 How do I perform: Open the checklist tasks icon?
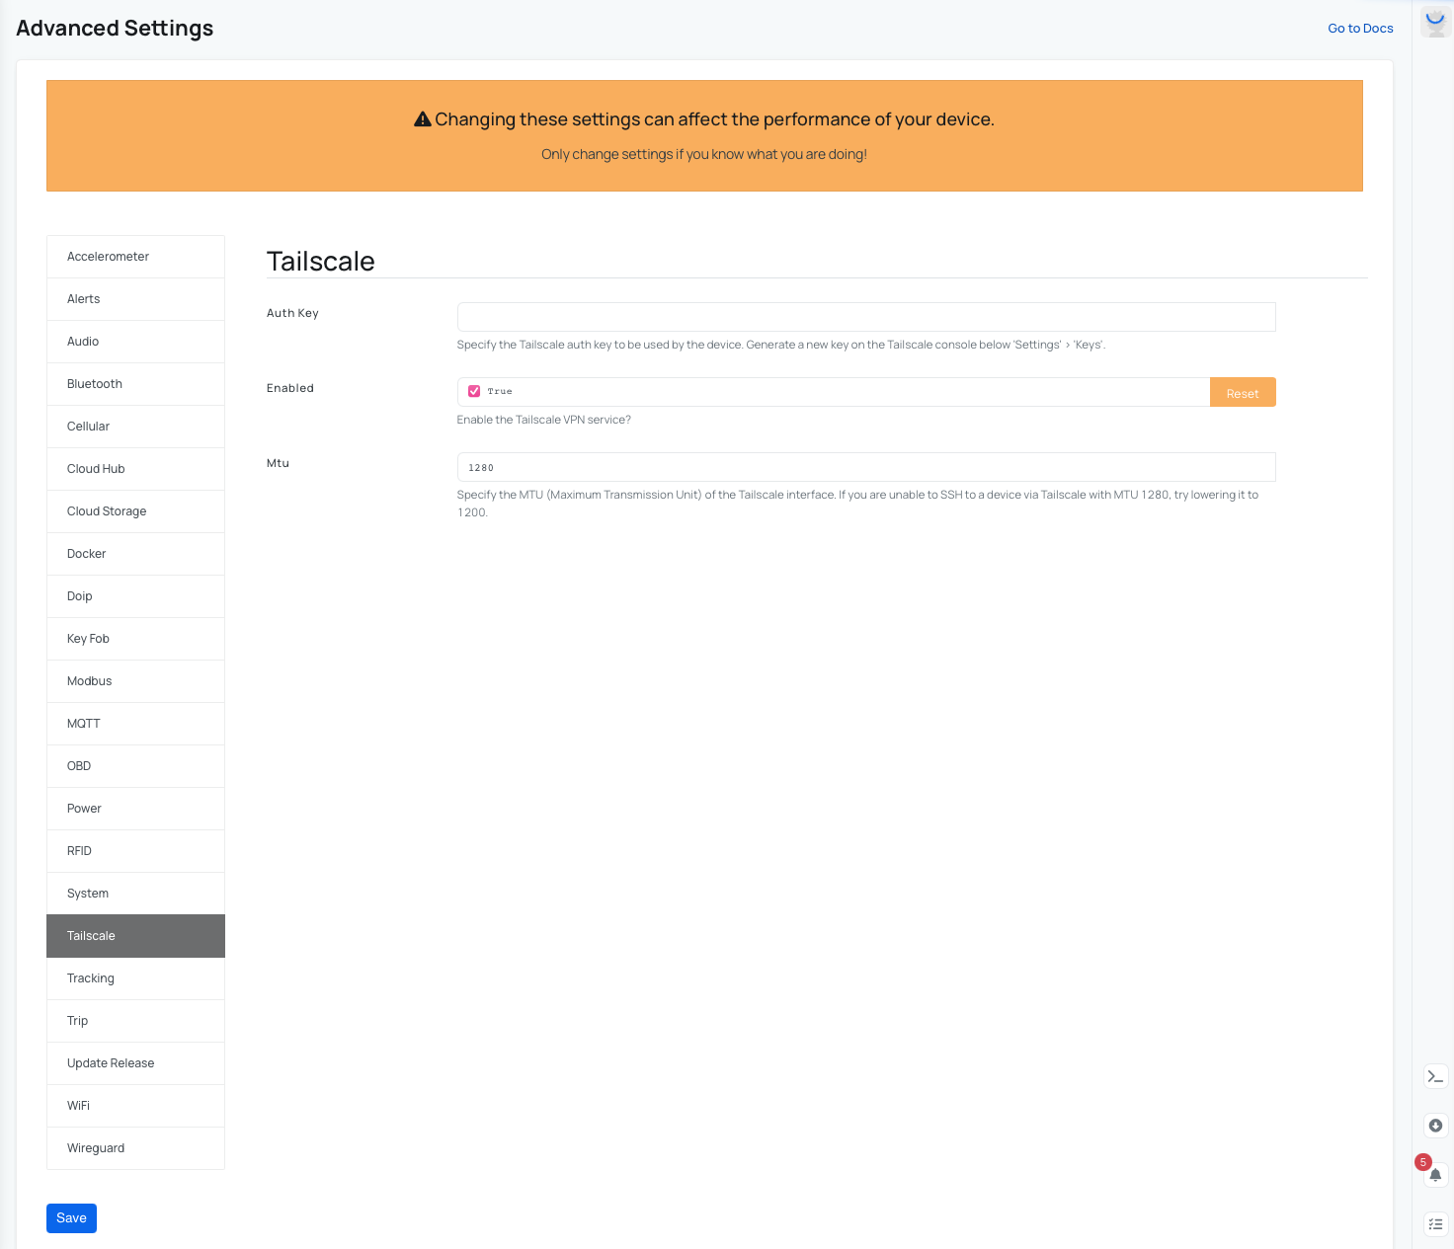tap(1435, 1224)
